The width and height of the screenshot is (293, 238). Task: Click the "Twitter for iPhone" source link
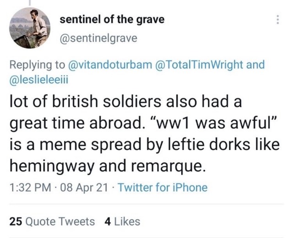tap(163, 187)
